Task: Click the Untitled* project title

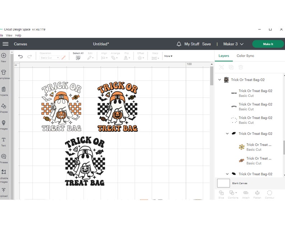Action: pos(101,44)
